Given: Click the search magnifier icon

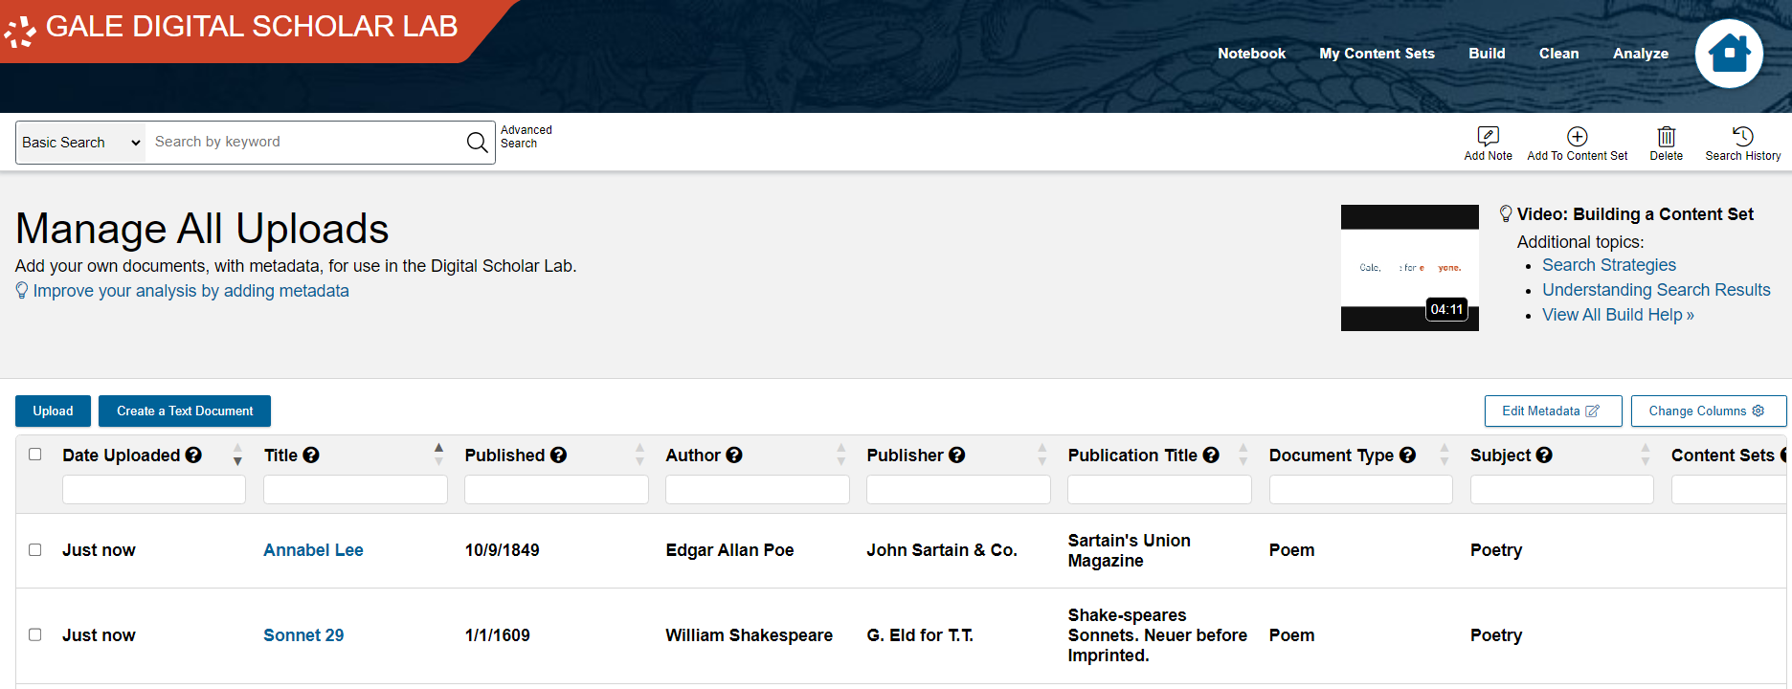Looking at the screenshot, I should (x=477, y=143).
